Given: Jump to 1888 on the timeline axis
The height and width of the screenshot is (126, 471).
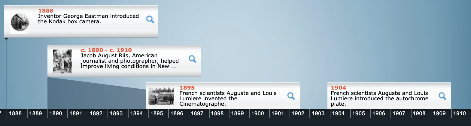Looking at the screenshot, I should (x=15, y=113).
